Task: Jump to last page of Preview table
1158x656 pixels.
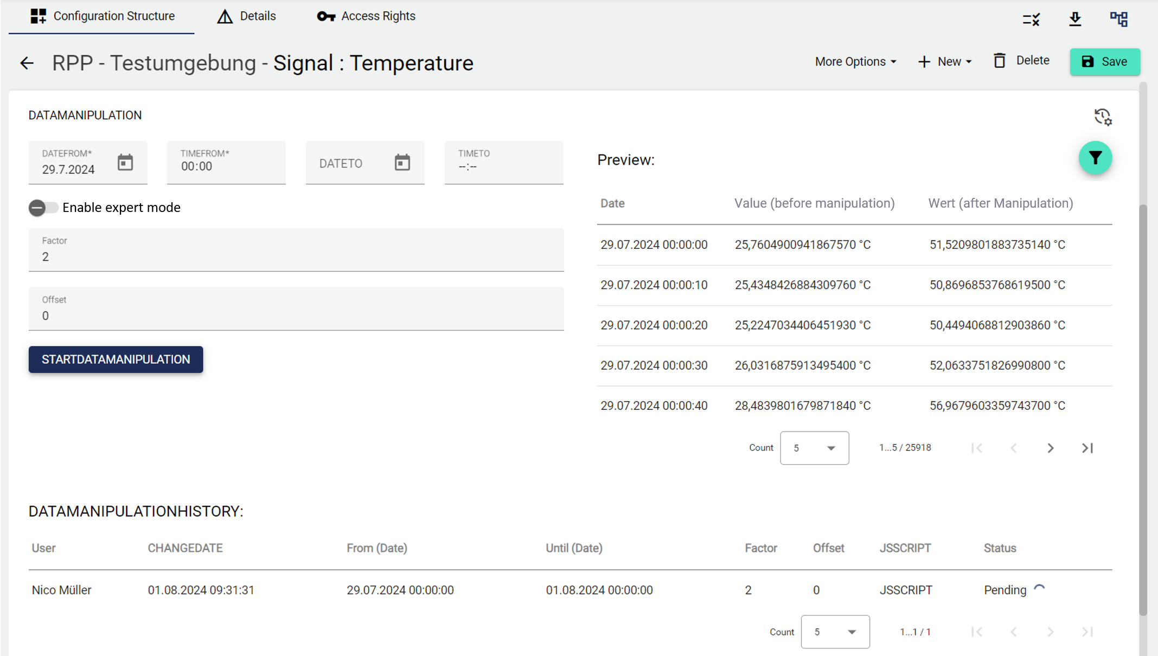Action: click(1087, 448)
